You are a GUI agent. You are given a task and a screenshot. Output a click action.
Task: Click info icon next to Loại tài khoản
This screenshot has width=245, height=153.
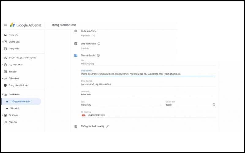coord(99,43)
